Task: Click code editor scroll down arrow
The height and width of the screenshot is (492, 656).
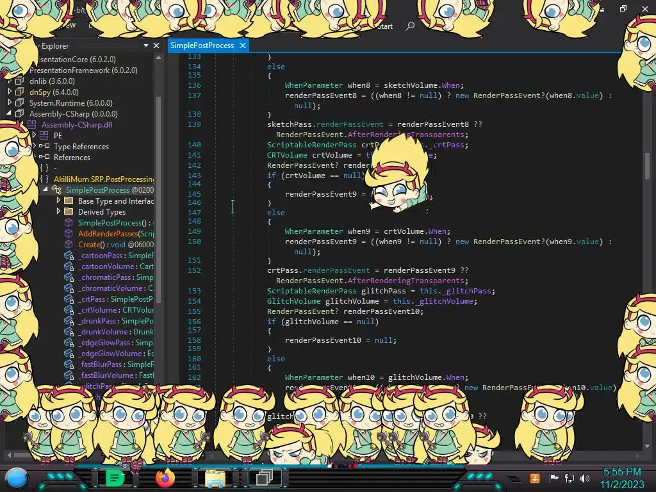Action: (647, 447)
